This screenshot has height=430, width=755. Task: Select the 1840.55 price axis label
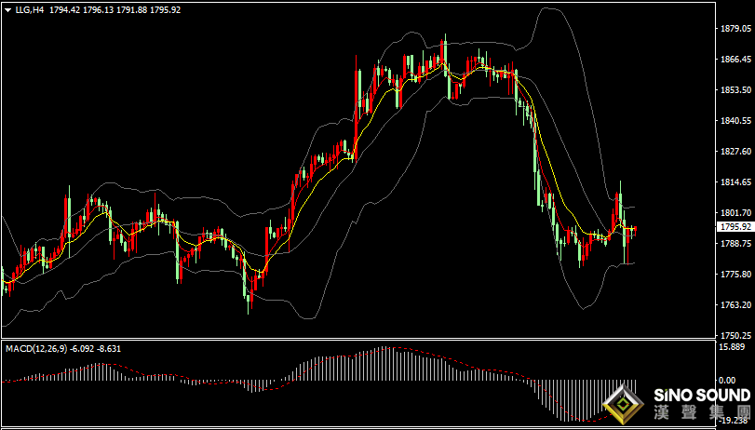click(x=735, y=121)
